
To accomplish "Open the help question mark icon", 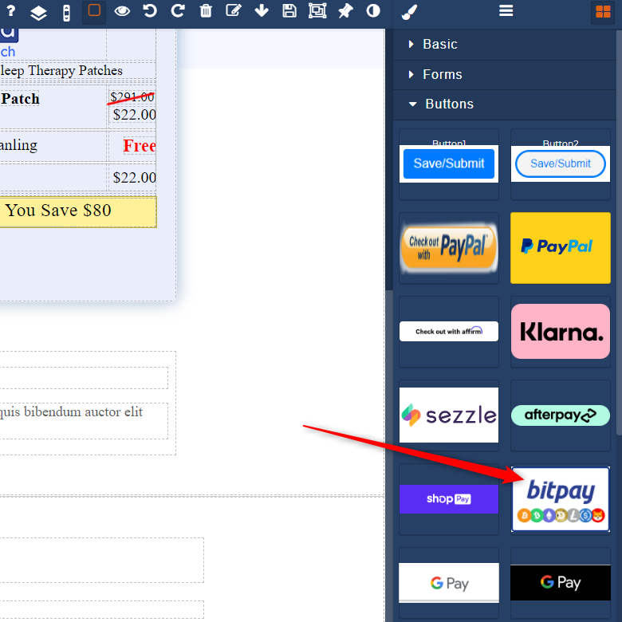I will coord(11,11).
